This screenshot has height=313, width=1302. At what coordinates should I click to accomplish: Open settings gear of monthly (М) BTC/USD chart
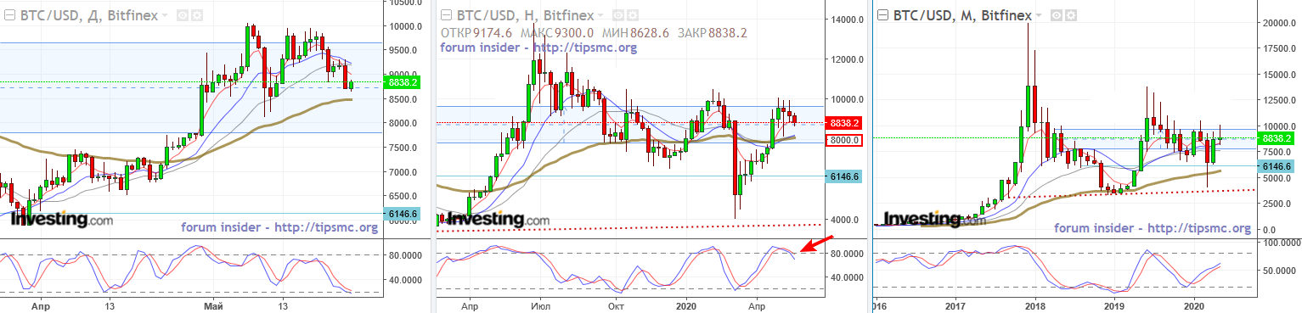tap(1071, 15)
